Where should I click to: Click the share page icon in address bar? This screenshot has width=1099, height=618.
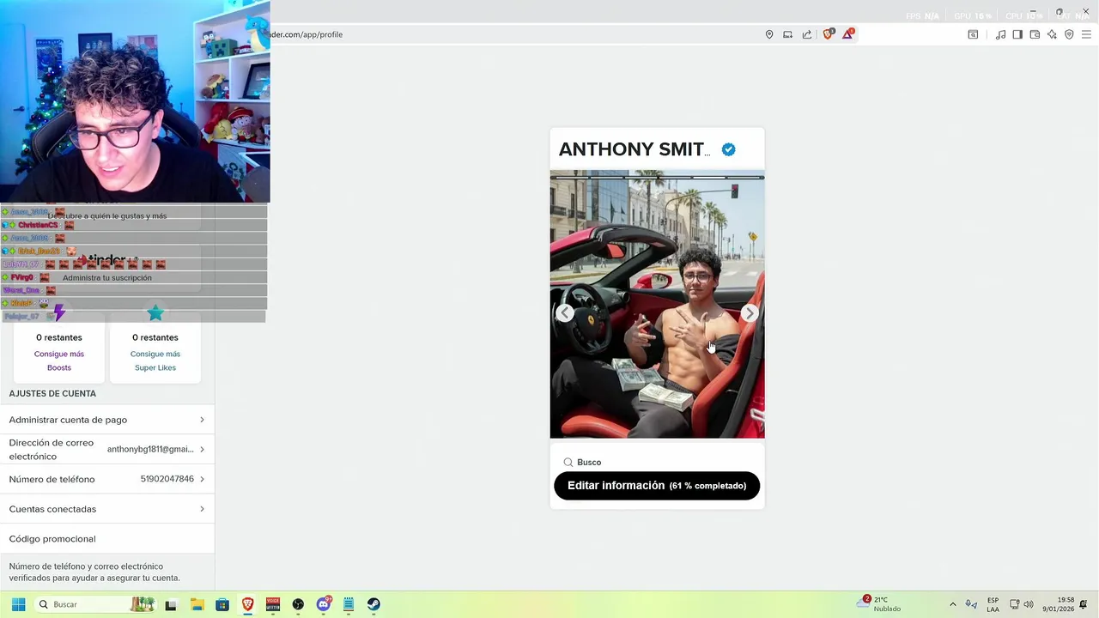pos(807,34)
